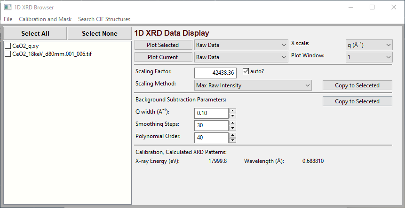The width and height of the screenshot is (405, 208).
Task: Click the 1D XRD Browser app icon
Action: click(8, 8)
